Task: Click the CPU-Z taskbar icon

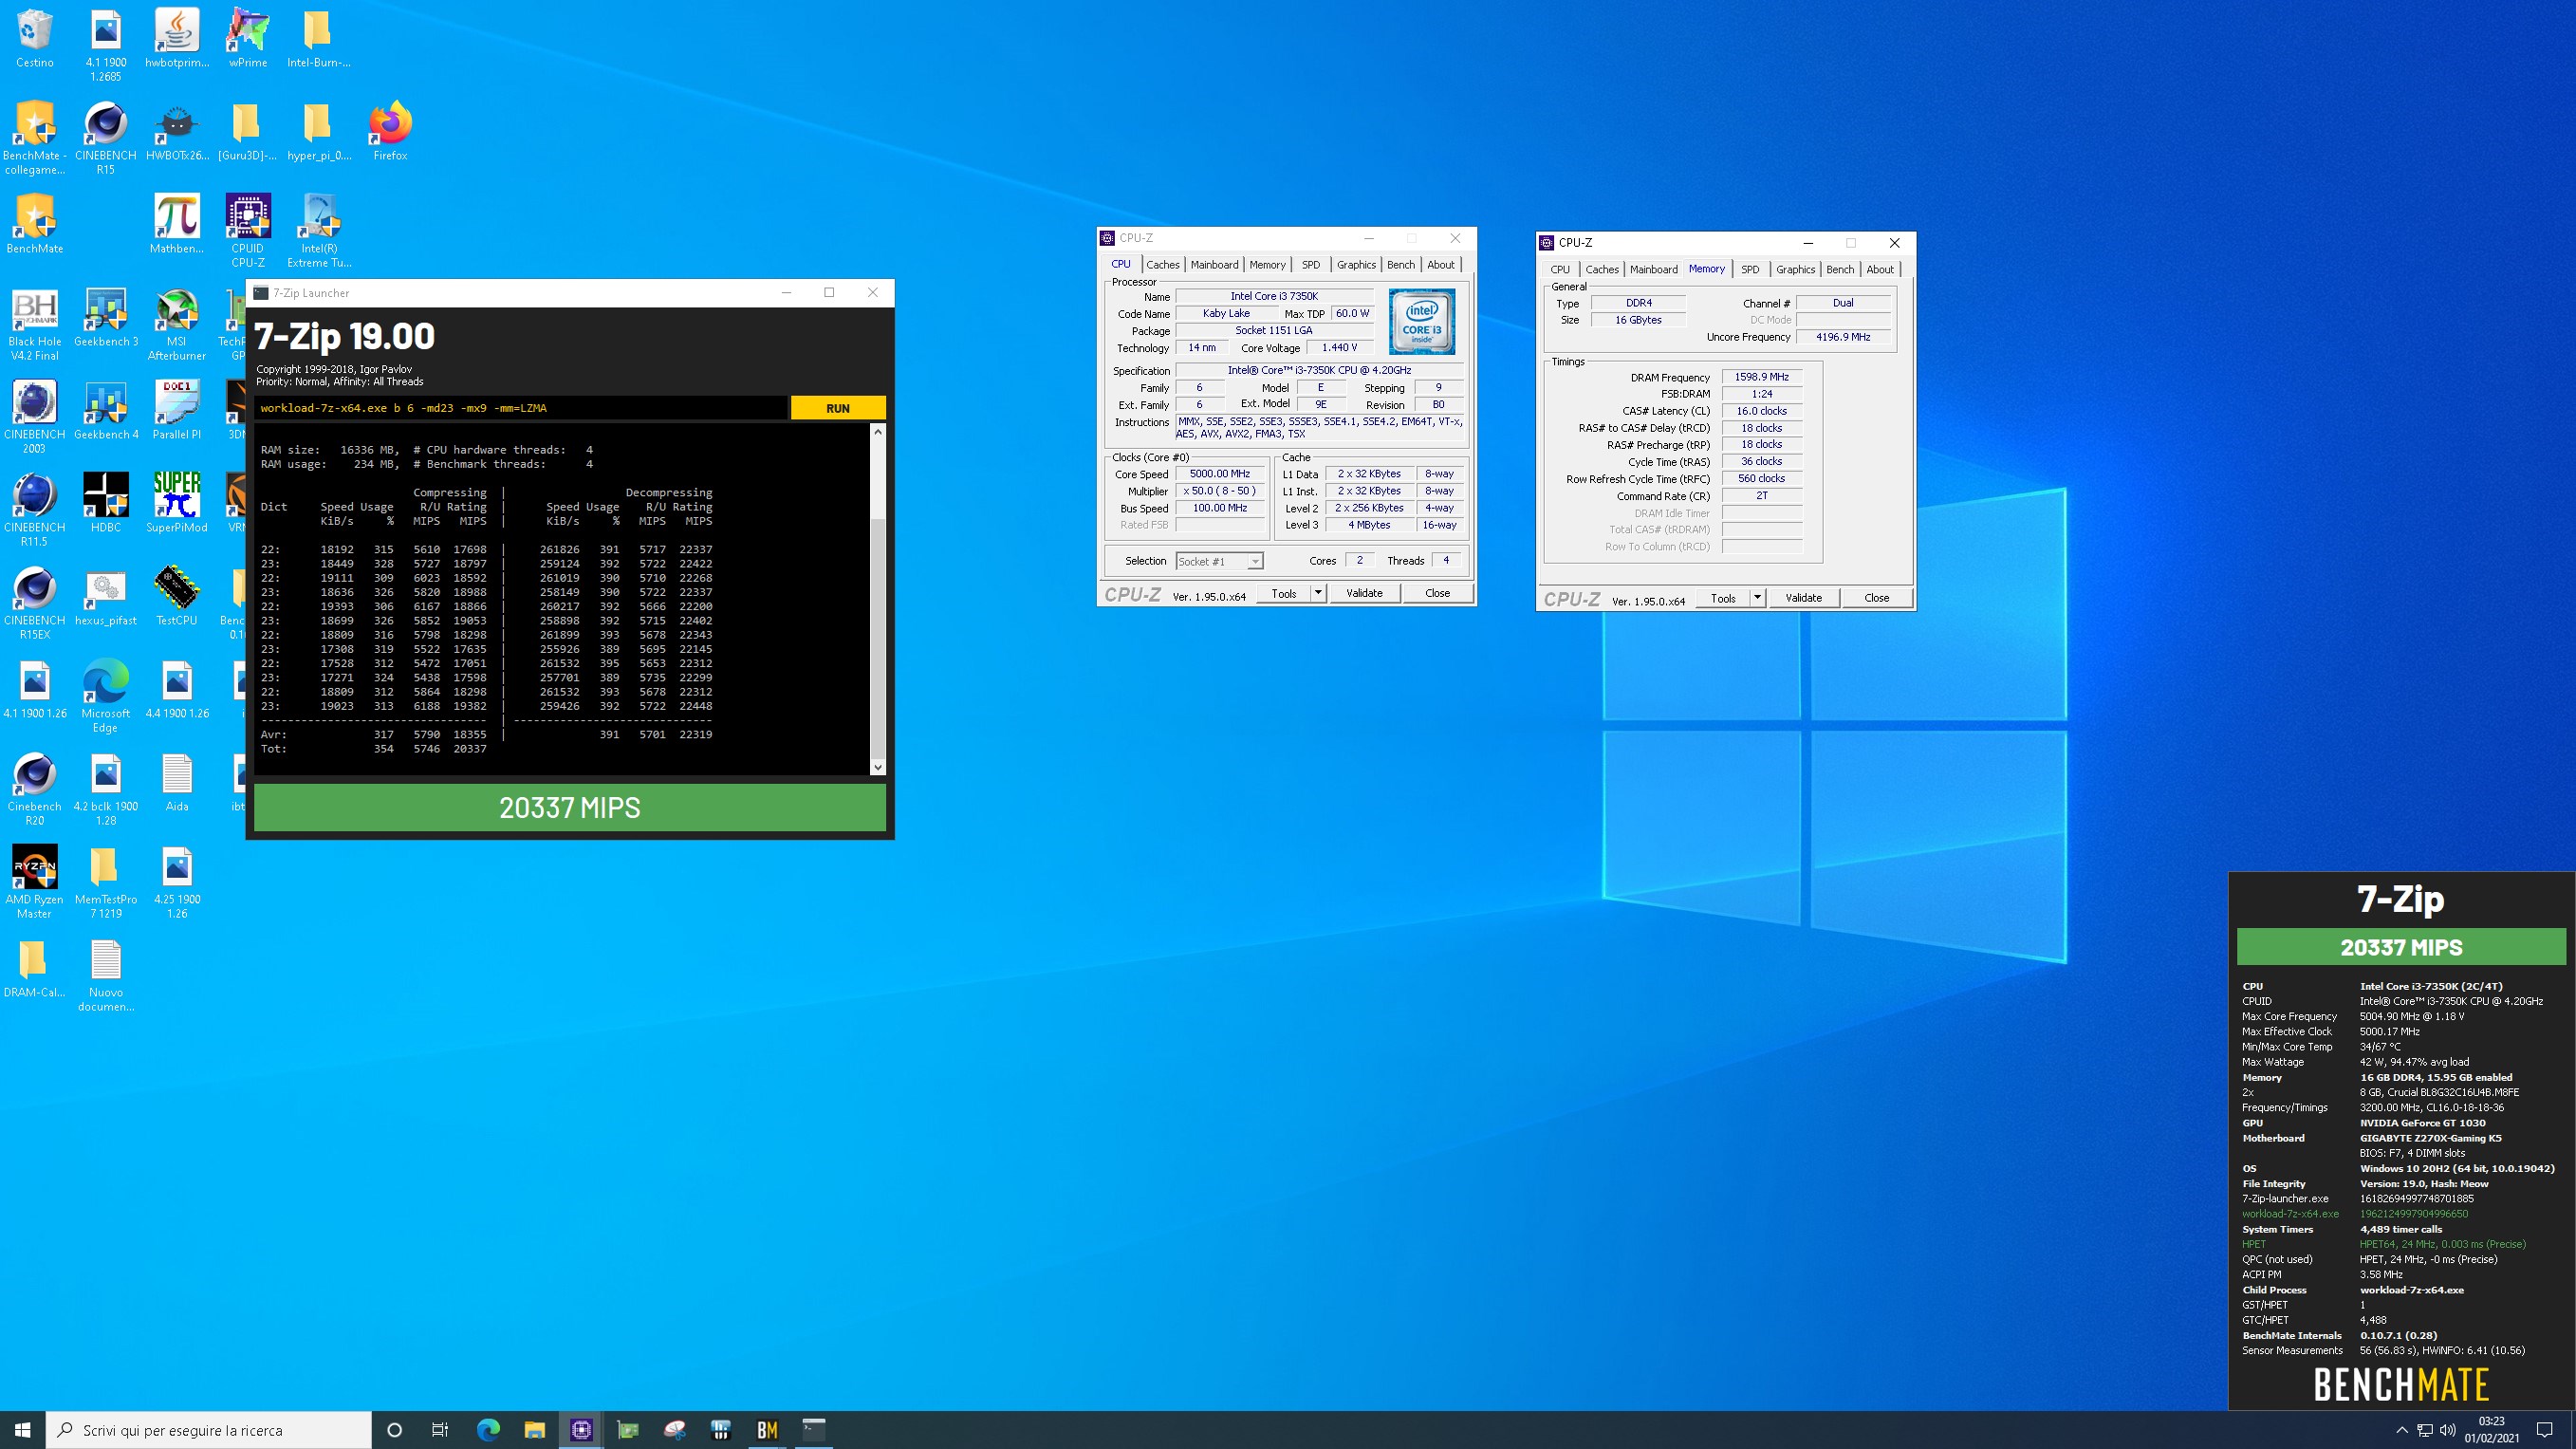Action: [581, 1430]
